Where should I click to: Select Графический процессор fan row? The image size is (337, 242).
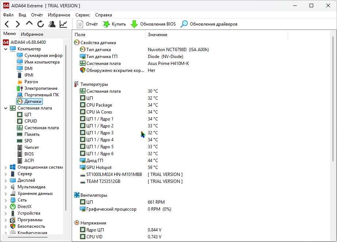[125, 209]
